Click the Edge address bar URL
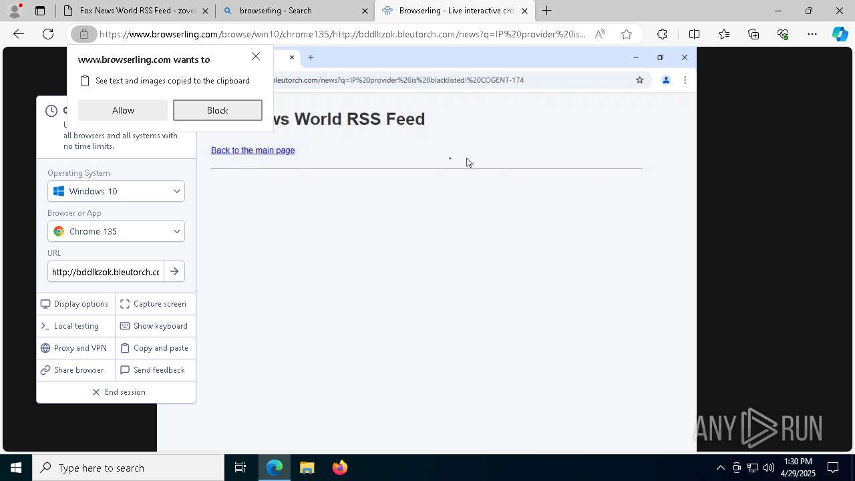Image resolution: width=855 pixels, height=481 pixels. 342,34
